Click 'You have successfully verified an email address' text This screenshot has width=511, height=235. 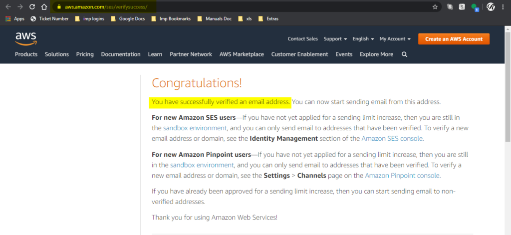pos(221,102)
